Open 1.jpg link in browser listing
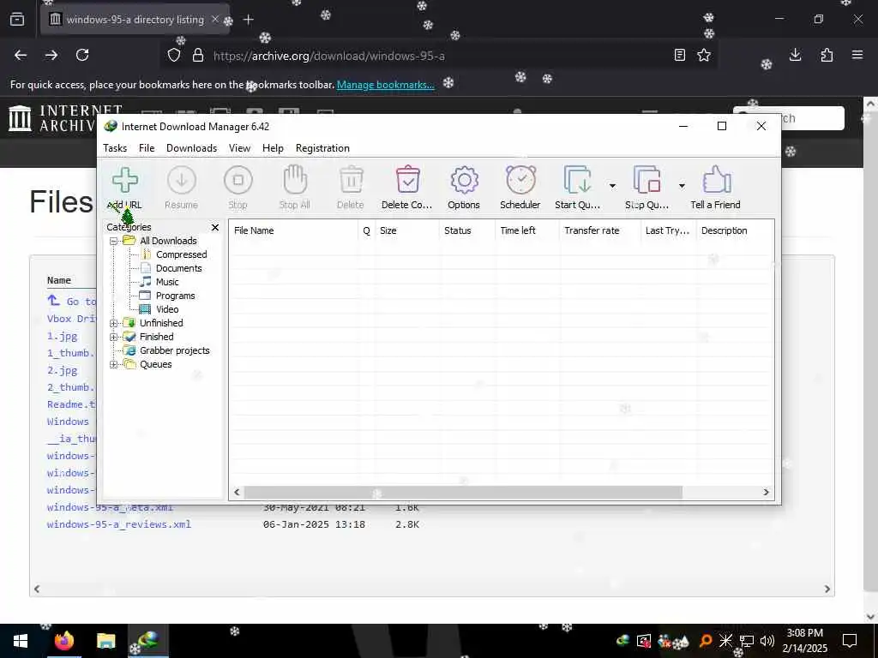878x658 pixels. 62,336
